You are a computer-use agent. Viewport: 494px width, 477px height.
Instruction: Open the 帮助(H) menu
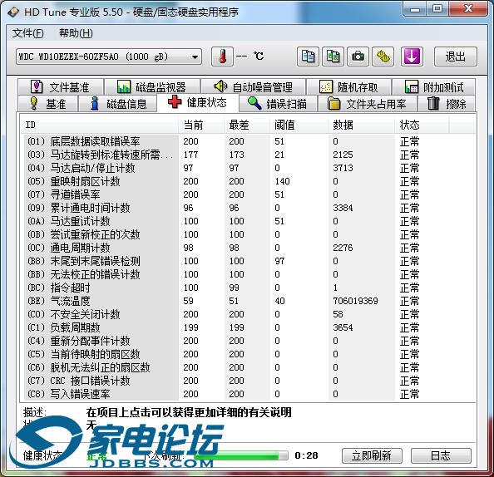pos(76,33)
